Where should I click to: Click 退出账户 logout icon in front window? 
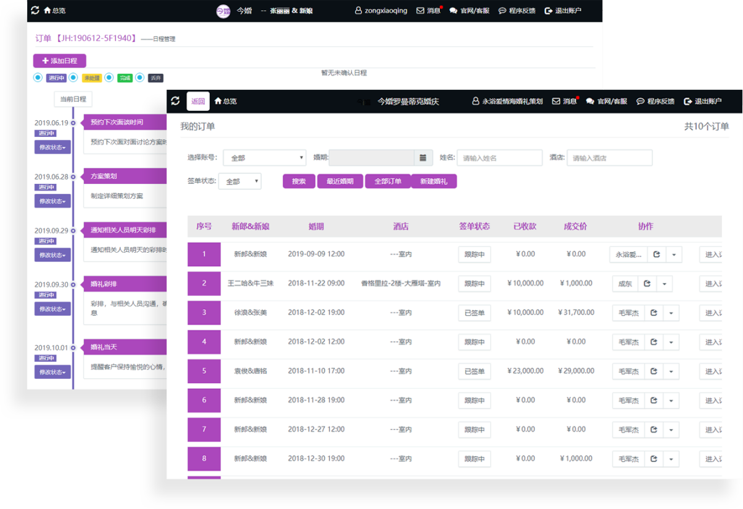pyautogui.click(x=687, y=101)
